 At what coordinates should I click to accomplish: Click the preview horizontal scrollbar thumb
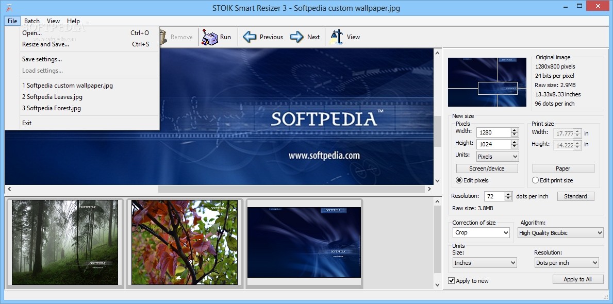tap(291, 189)
